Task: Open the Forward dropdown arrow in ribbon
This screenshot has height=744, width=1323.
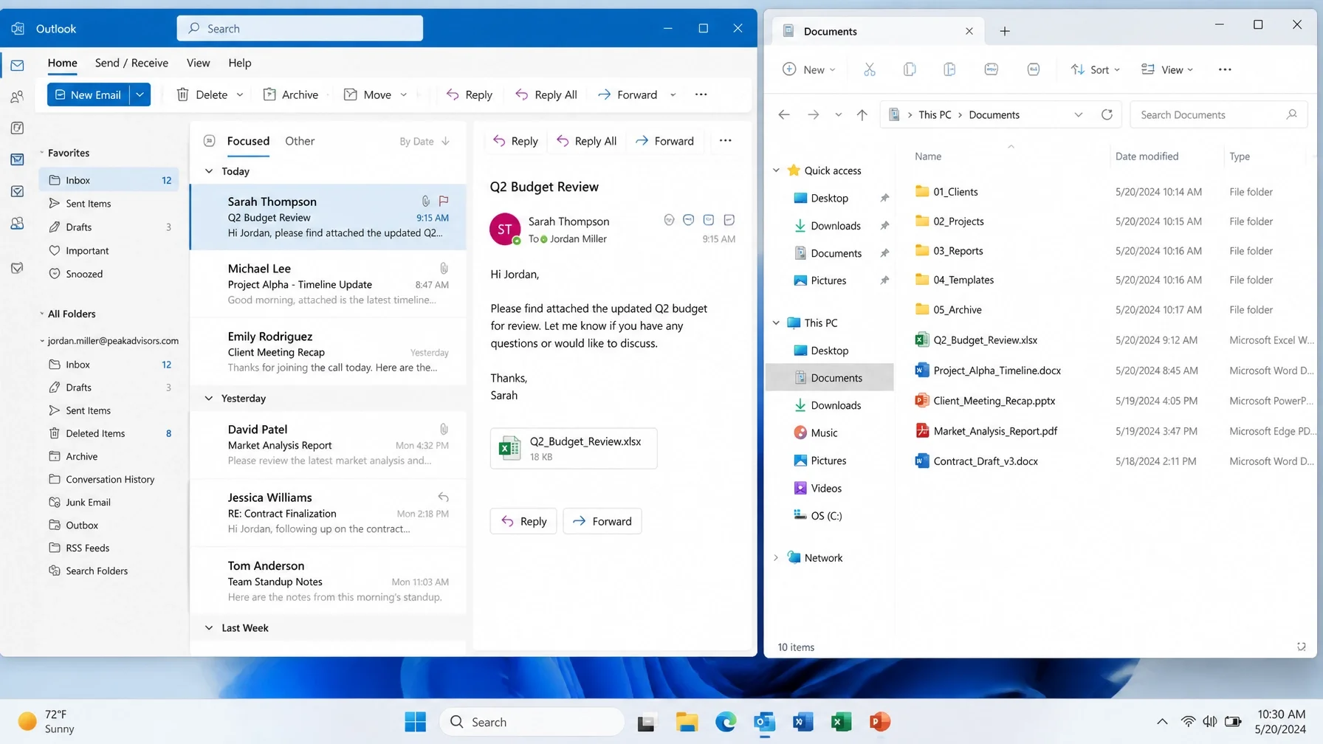Action: point(673,94)
